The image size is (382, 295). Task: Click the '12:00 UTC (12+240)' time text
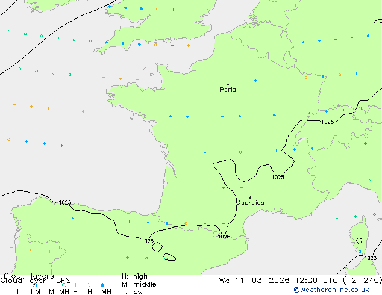pyautogui.click(x=339, y=281)
